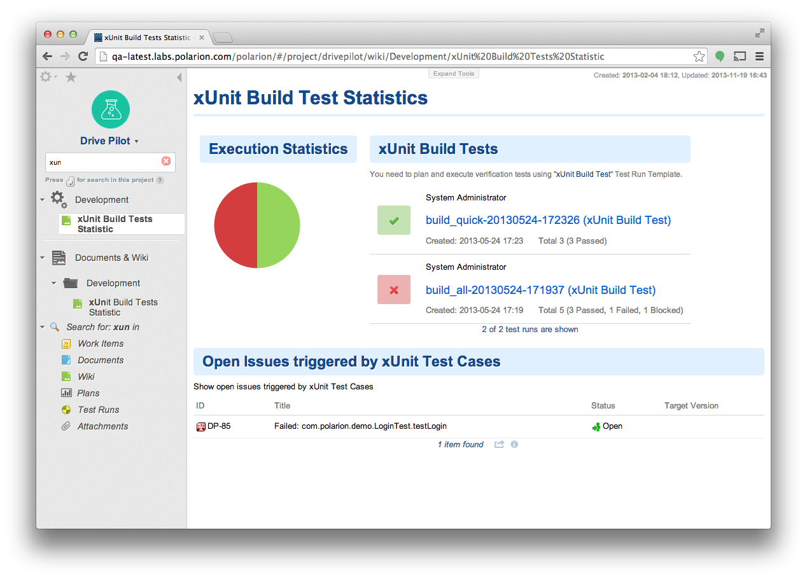Viewport: 807px width, 579px height.
Task: Select Test Runs in search results
Action: [98, 410]
